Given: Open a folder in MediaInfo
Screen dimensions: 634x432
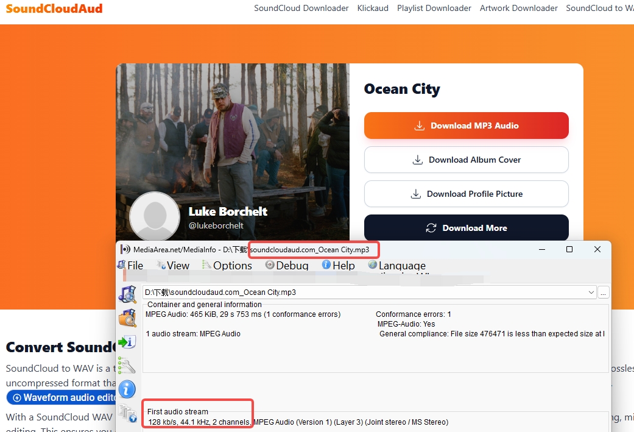Looking at the screenshot, I should (x=128, y=318).
